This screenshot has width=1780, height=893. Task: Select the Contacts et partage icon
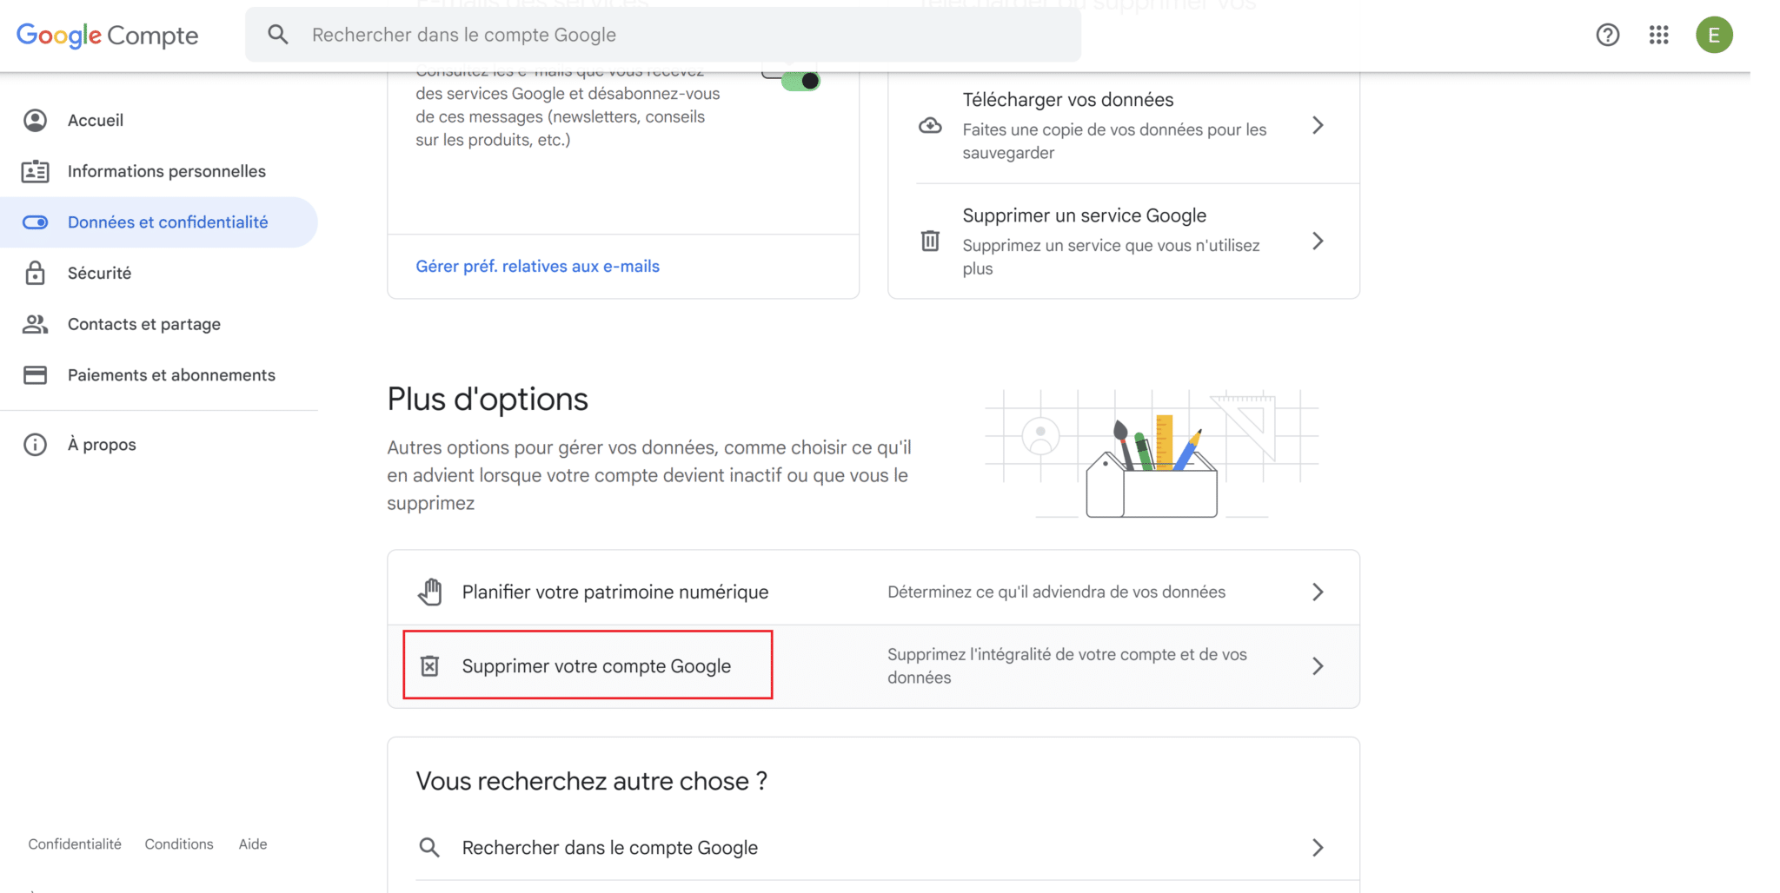tap(35, 323)
